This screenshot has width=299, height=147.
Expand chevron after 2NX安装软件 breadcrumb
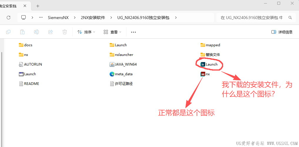click(x=111, y=18)
